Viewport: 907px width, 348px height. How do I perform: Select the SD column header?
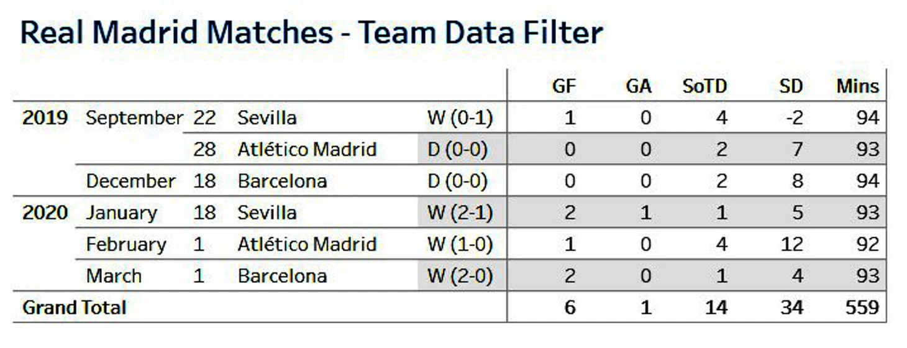click(791, 86)
